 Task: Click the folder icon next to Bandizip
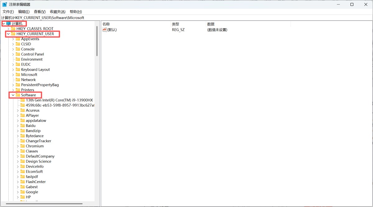[x=22, y=131]
